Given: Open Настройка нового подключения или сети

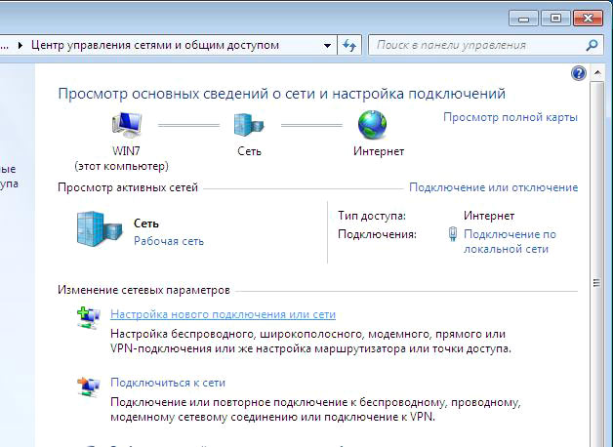Looking at the screenshot, I should coord(223,315).
